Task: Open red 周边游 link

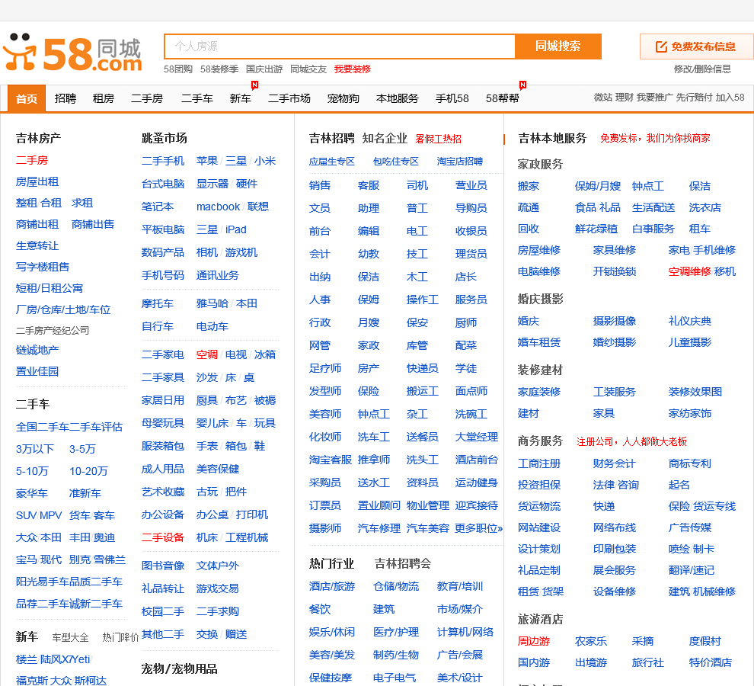Action: coord(534,641)
